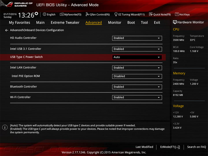This screenshot has width=208, height=156.
Task: Click the 13:26 clock display
Action: (26, 15)
